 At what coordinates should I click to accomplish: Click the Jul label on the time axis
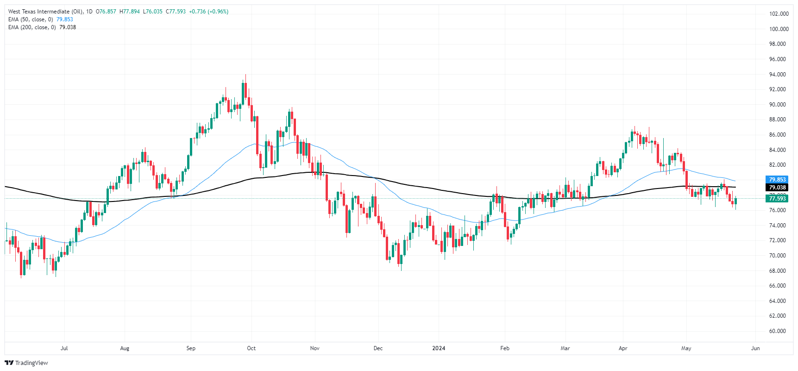click(64, 348)
